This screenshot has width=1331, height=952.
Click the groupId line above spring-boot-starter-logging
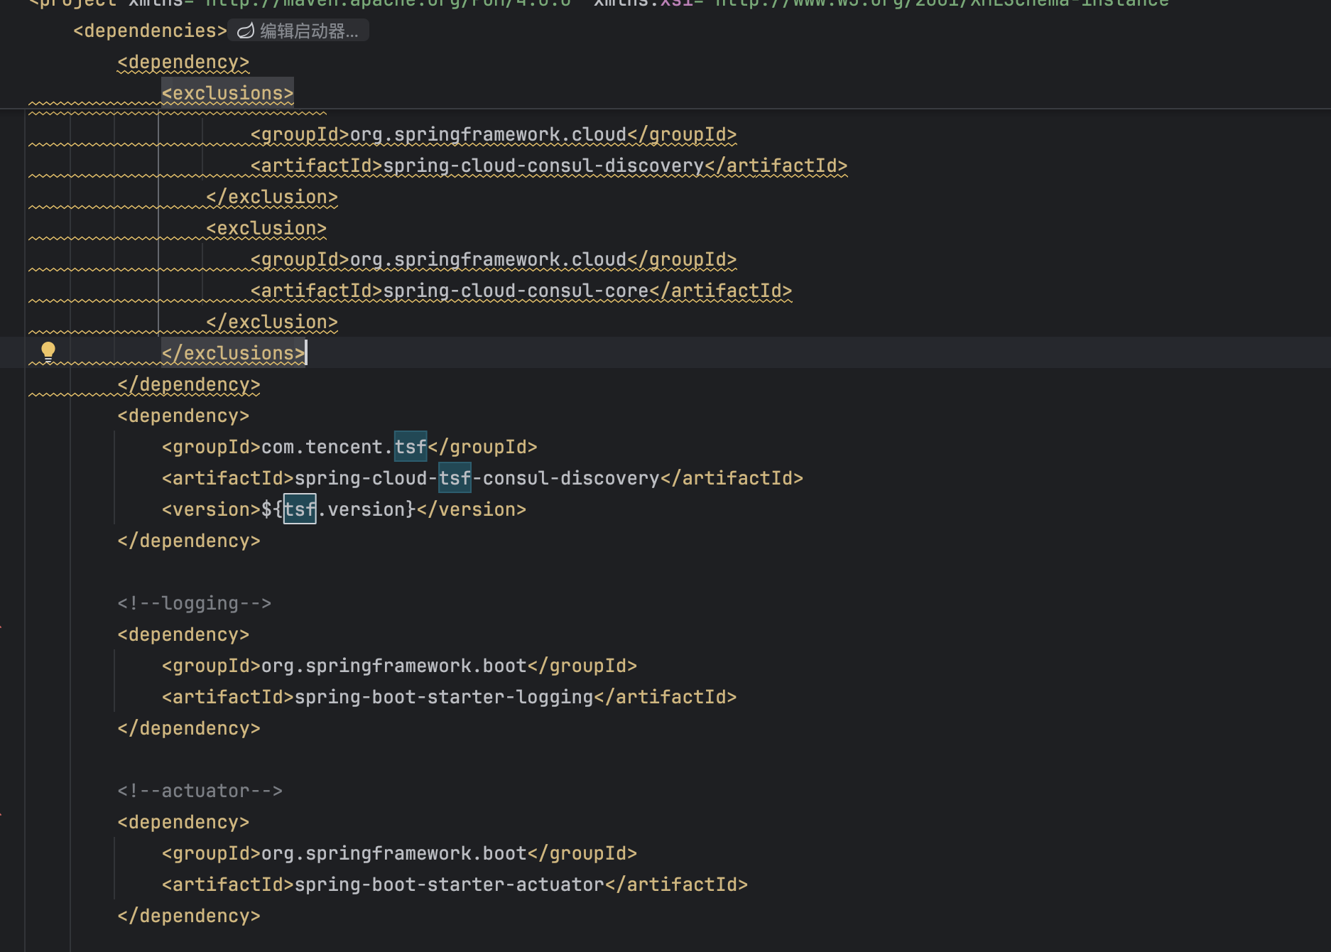[400, 666]
